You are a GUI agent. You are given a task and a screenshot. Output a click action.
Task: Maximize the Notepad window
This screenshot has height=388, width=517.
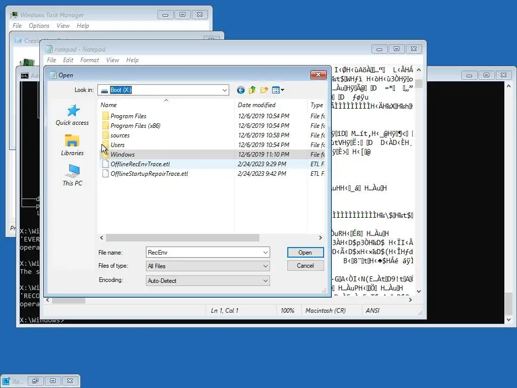click(396, 49)
